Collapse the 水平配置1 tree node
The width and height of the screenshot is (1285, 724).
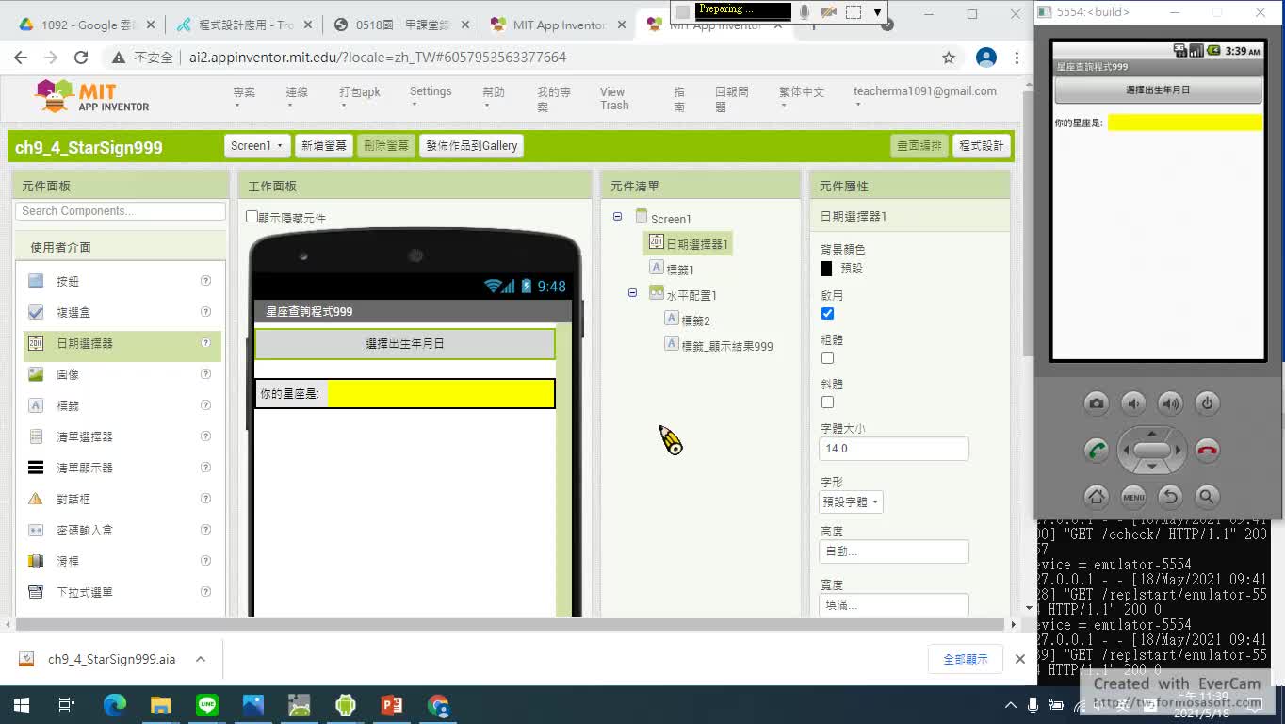click(632, 294)
